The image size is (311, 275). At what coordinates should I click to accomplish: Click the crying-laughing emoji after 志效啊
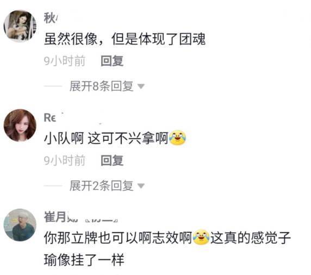point(201,237)
